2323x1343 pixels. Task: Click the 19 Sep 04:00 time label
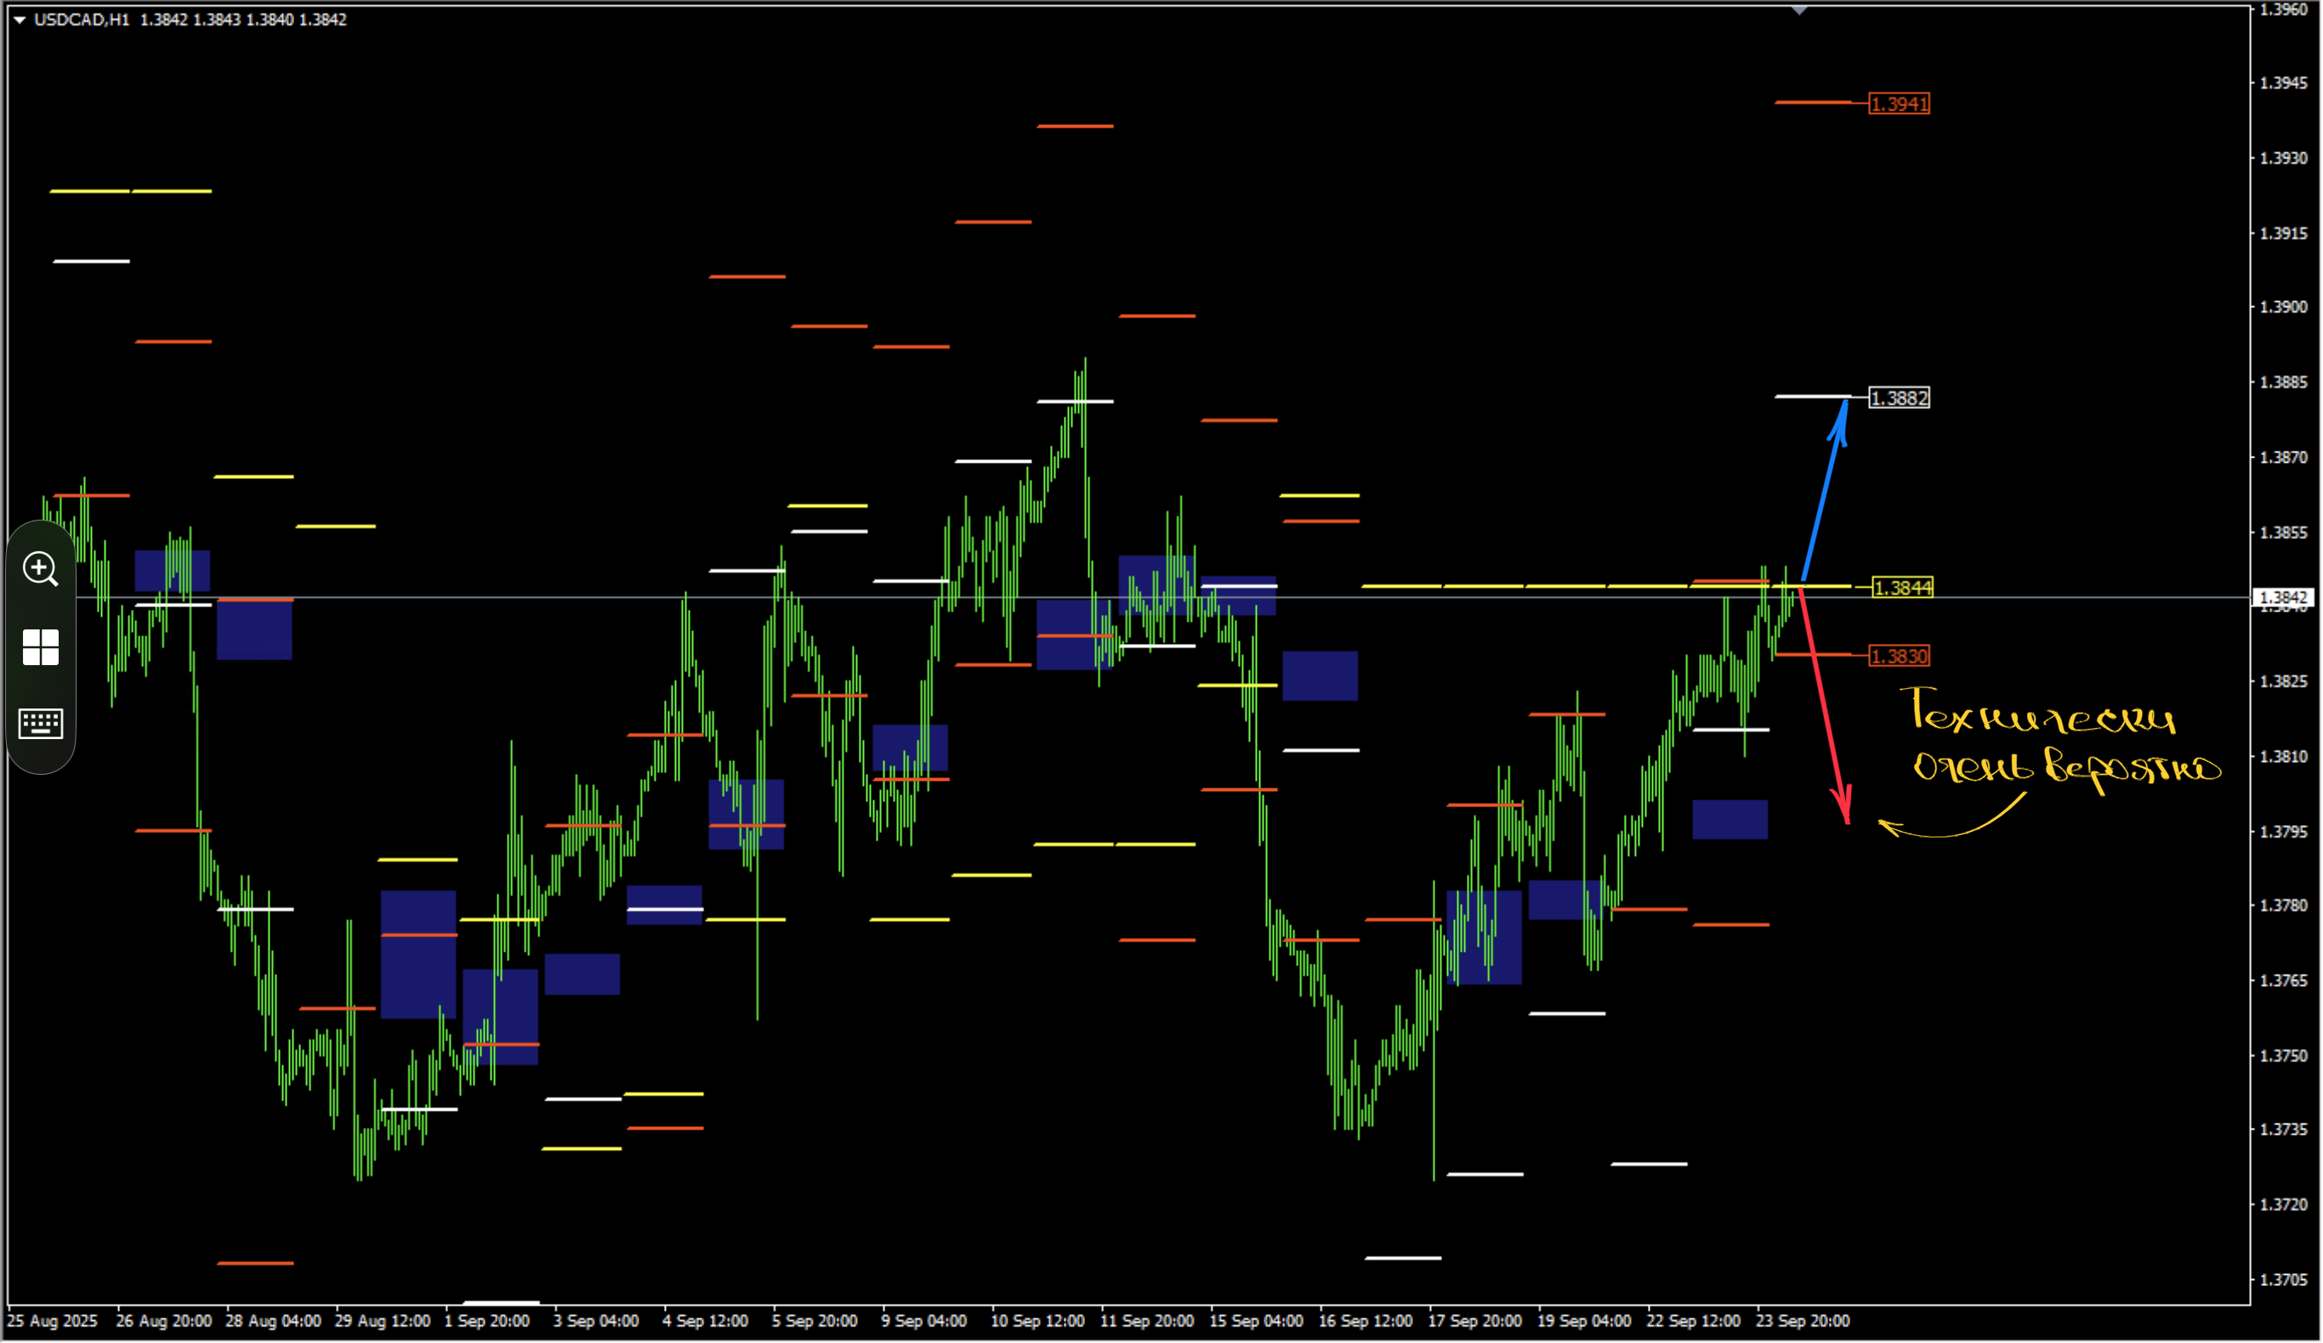(1585, 1322)
